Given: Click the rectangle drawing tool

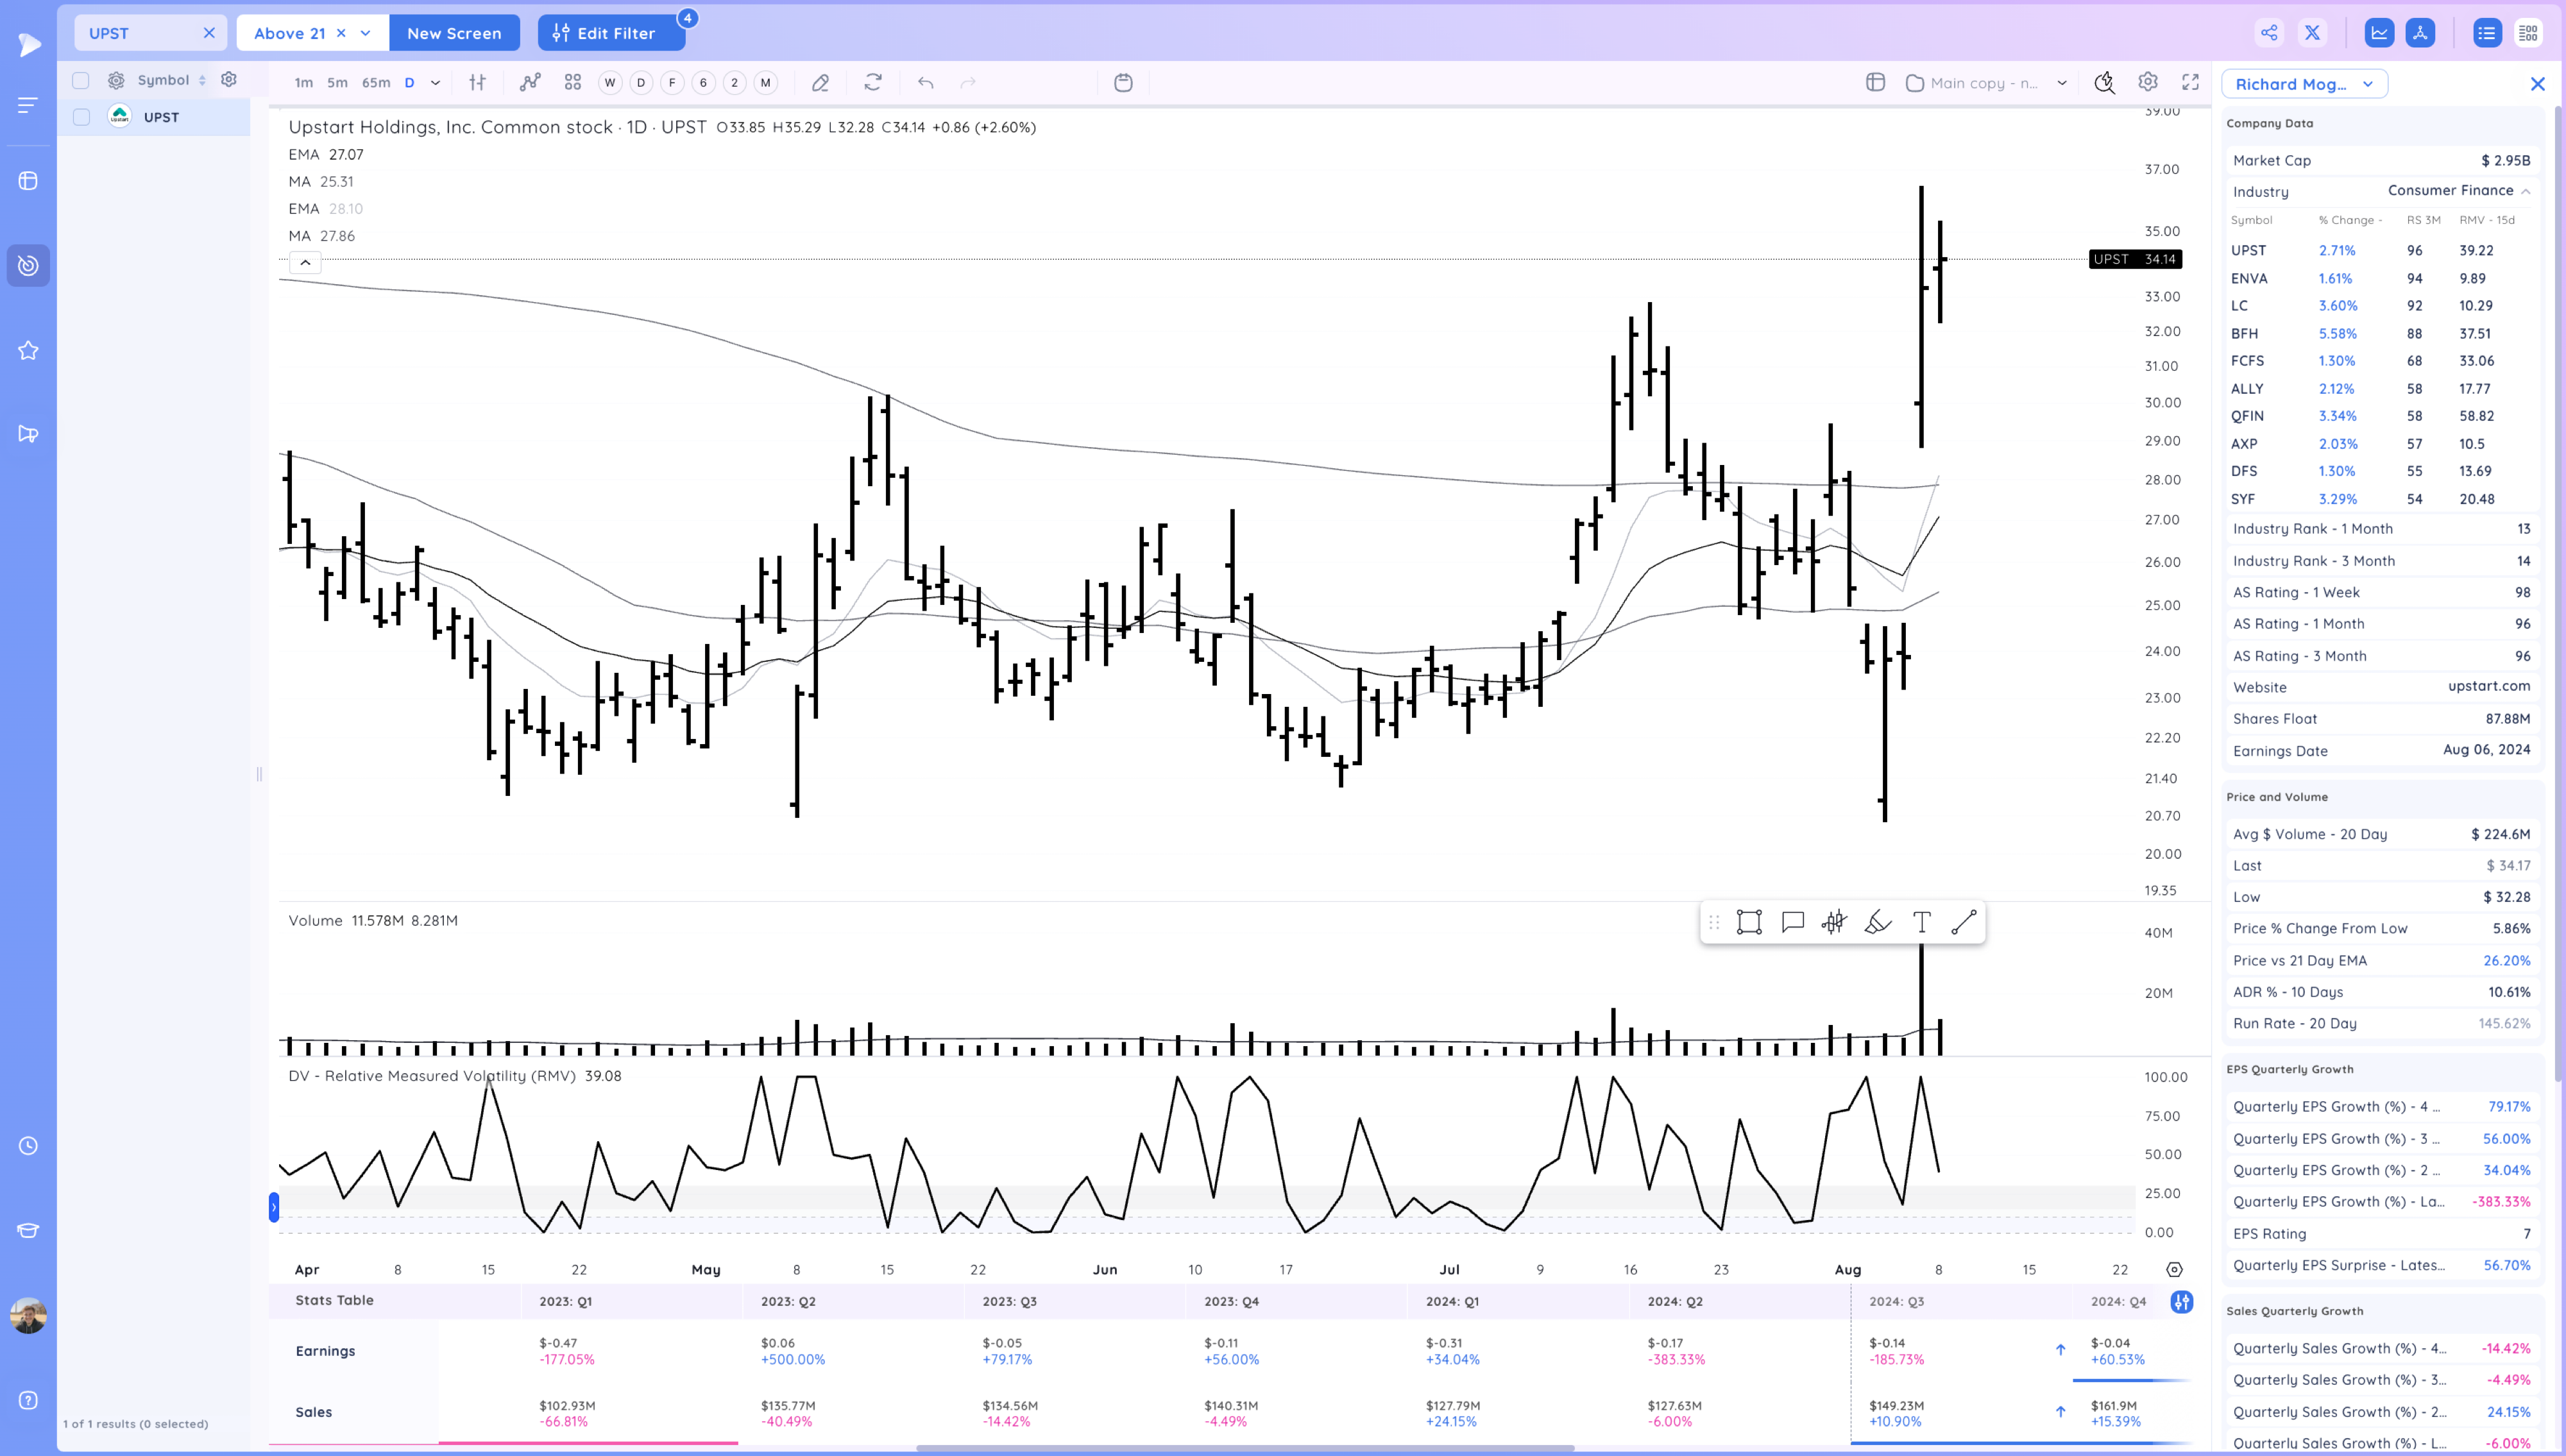Looking at the screenshot, I should pos(1749,922).
